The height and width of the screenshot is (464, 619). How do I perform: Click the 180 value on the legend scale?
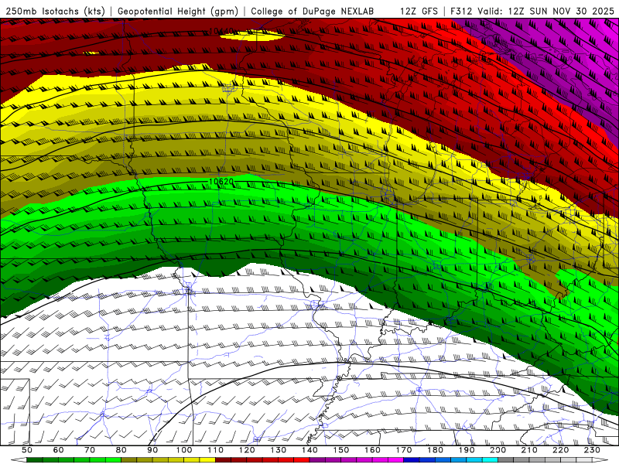436,450
